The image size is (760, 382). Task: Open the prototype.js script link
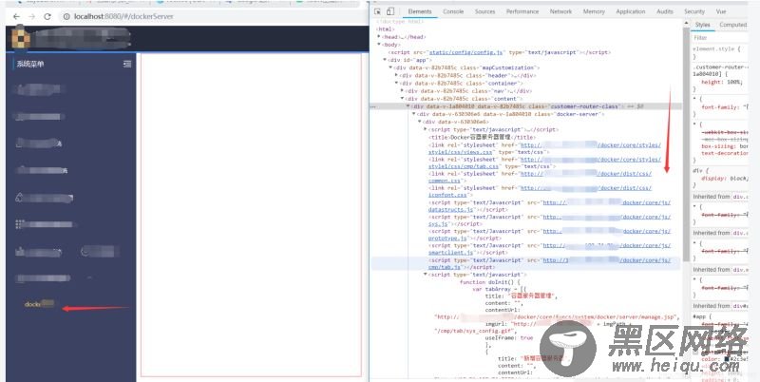pyautogui.click(x=447, y=238)
